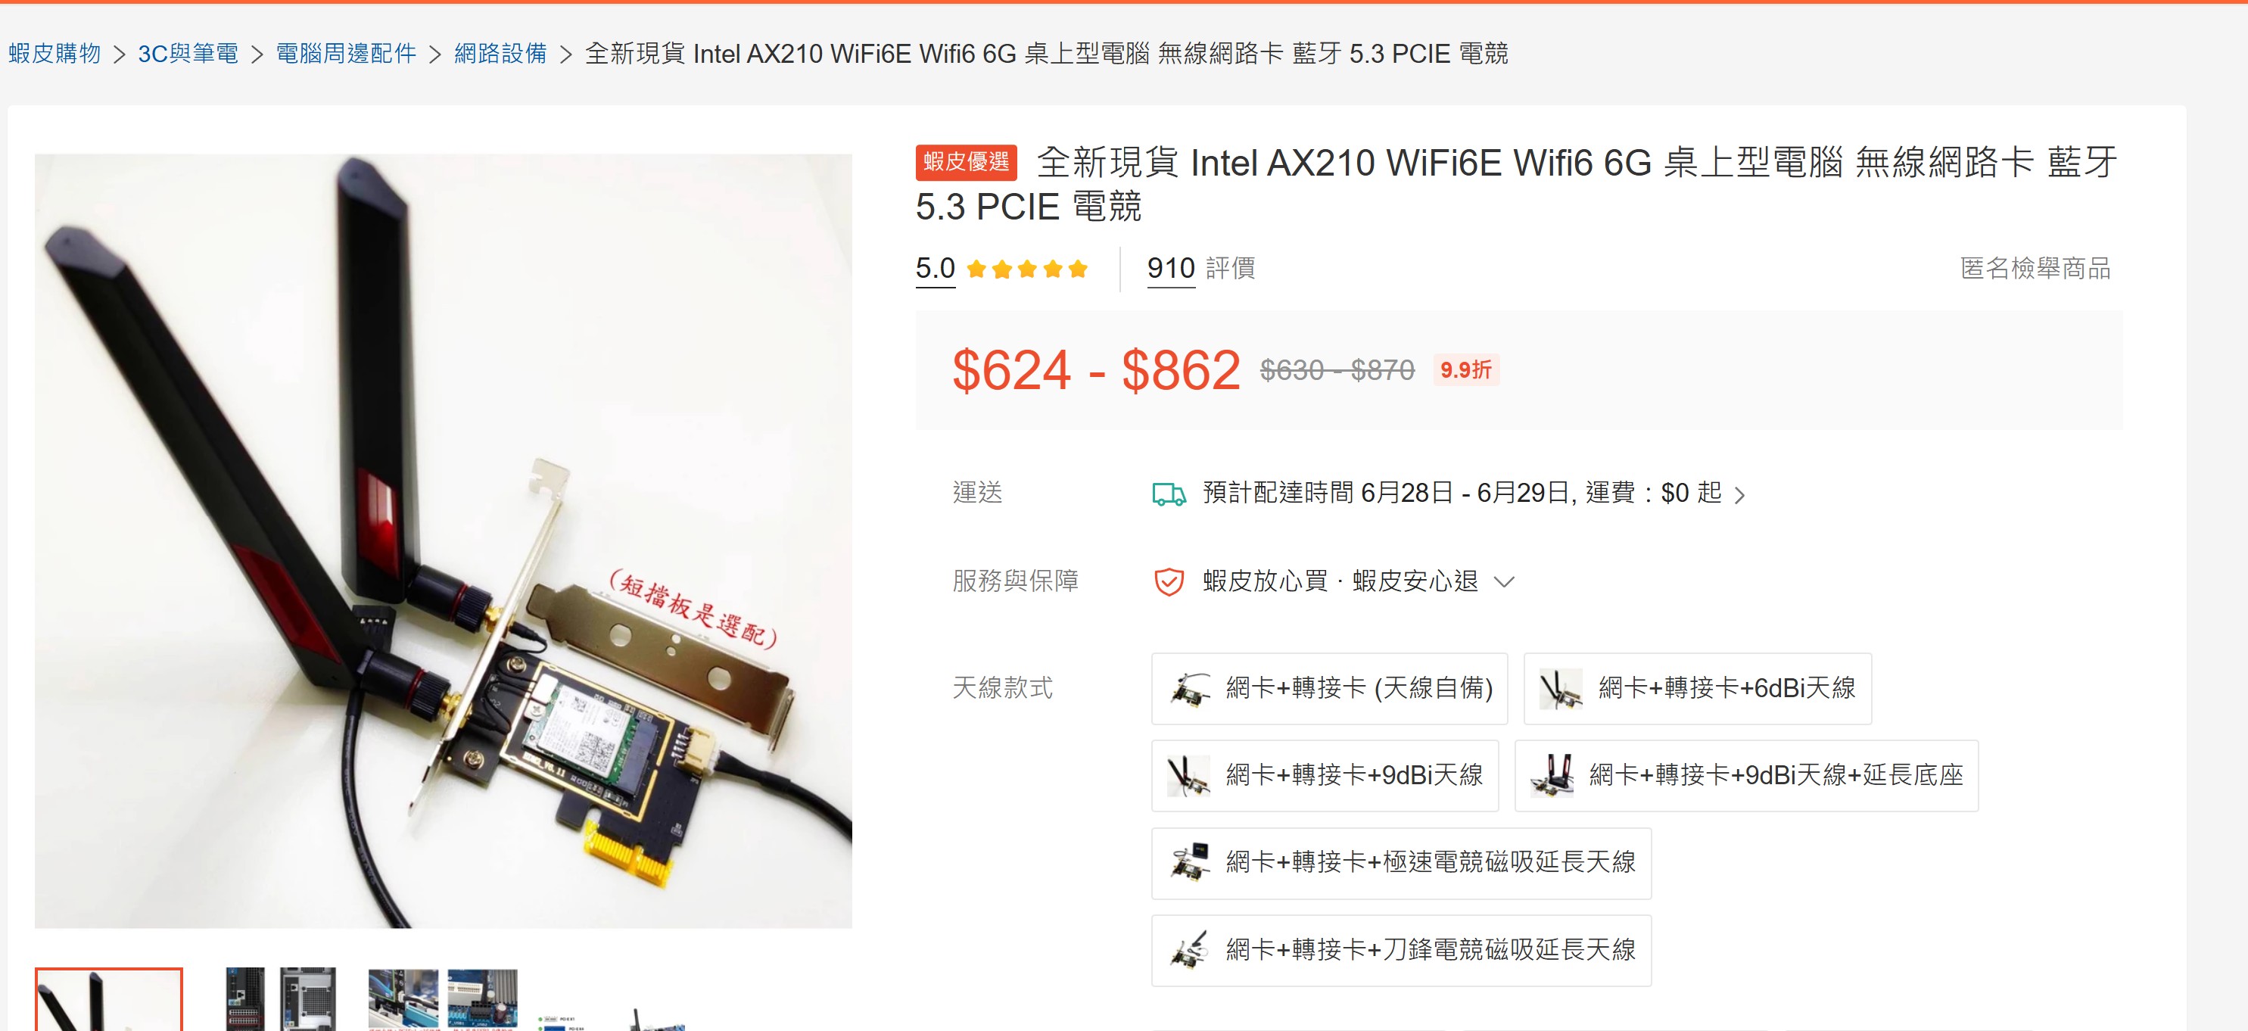Go to 電腦周邊配件 breadcrumb category
Image resolution: width=2248 pixels, height=1031 pixels.
click(347, 55)
